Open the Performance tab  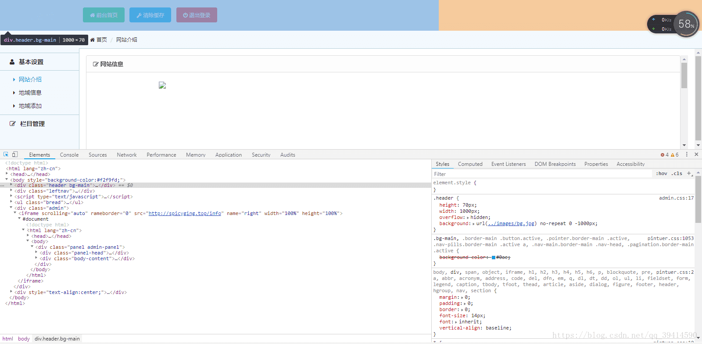[x=161, y=155]
